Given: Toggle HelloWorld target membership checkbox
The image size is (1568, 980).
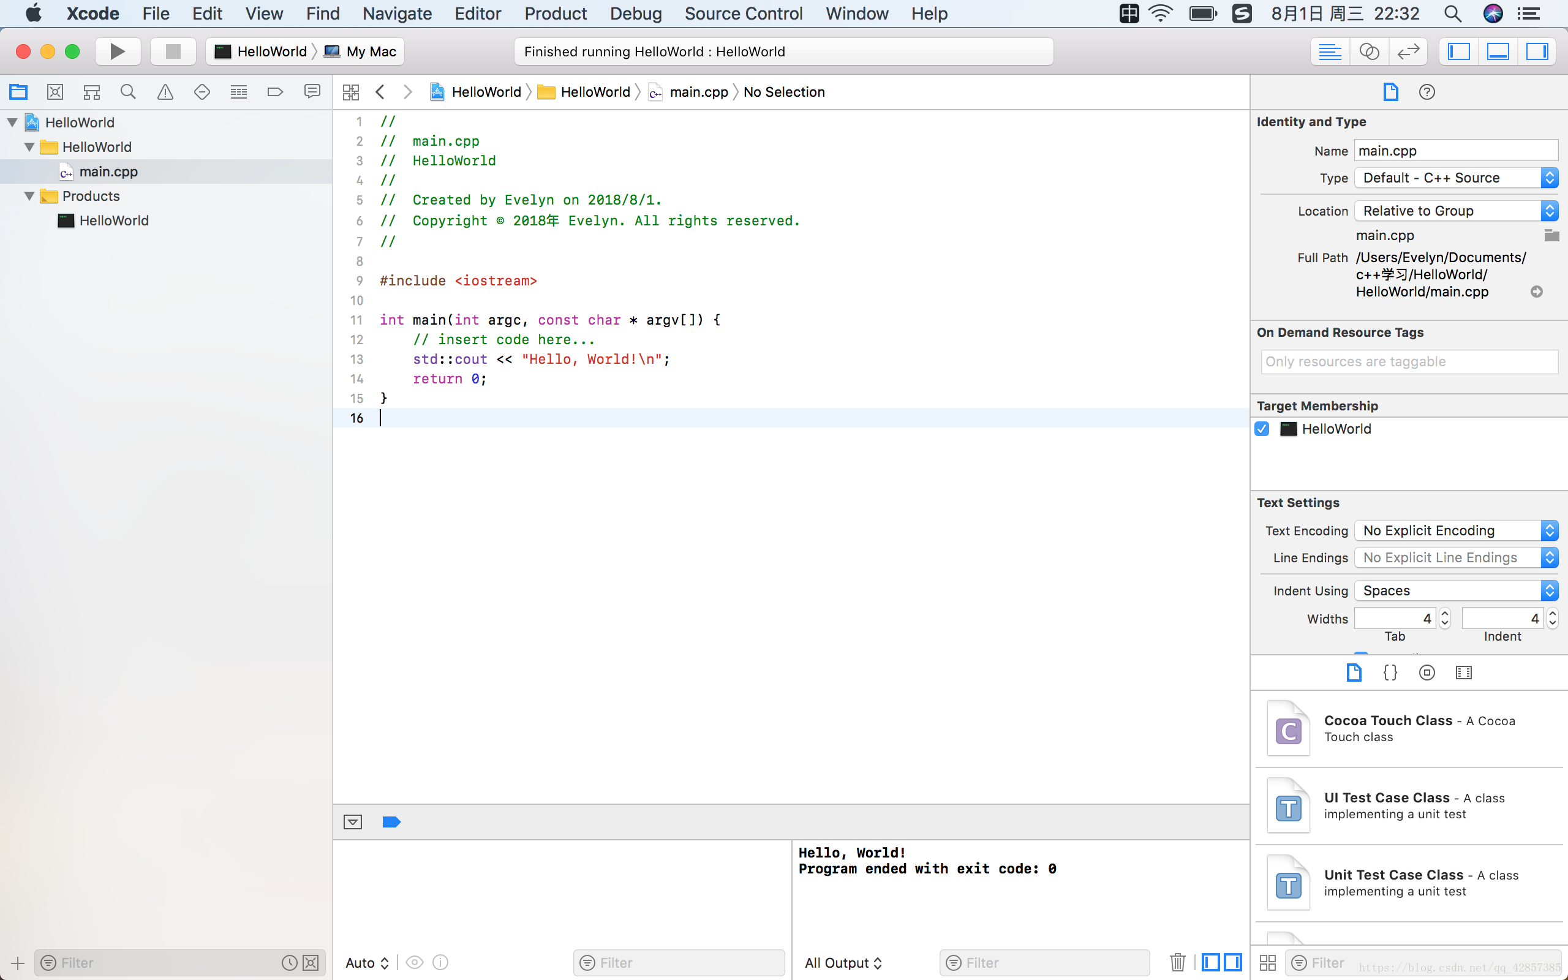Looking at the screenshot, I should click(1262, 429).
